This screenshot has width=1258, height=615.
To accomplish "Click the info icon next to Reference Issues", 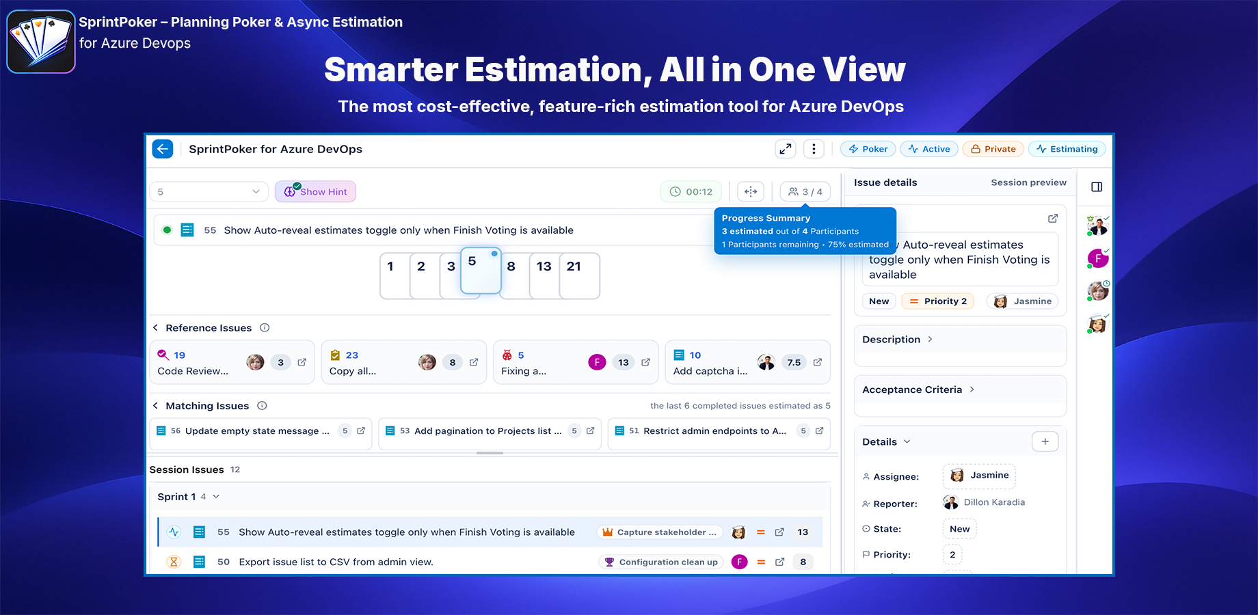I will (x=265, y=328).
